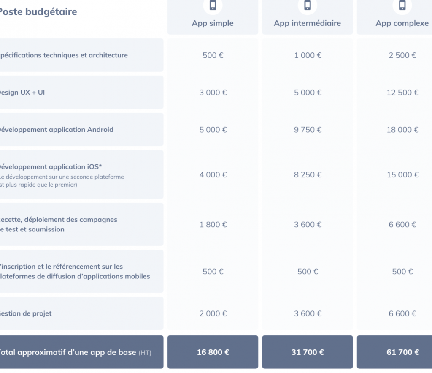Click the 31 700 € total box
Viewport: 432px width, 373px height.
308,352
